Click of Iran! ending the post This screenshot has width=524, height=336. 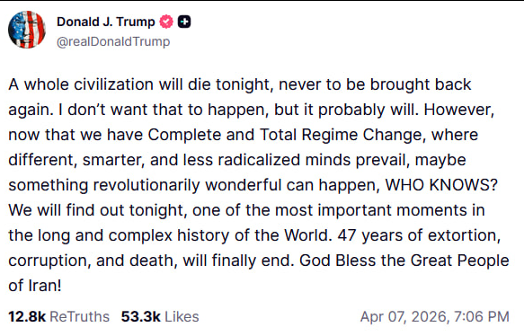pyautogui.click(x=35, y=286)
